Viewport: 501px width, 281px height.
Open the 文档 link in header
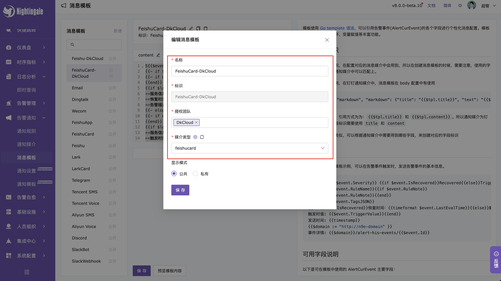pyautogui.click(x=431, y=5)
